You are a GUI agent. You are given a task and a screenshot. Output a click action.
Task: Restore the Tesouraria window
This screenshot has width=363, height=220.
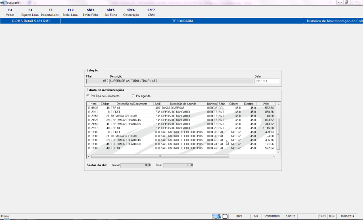tap(346, 2)
